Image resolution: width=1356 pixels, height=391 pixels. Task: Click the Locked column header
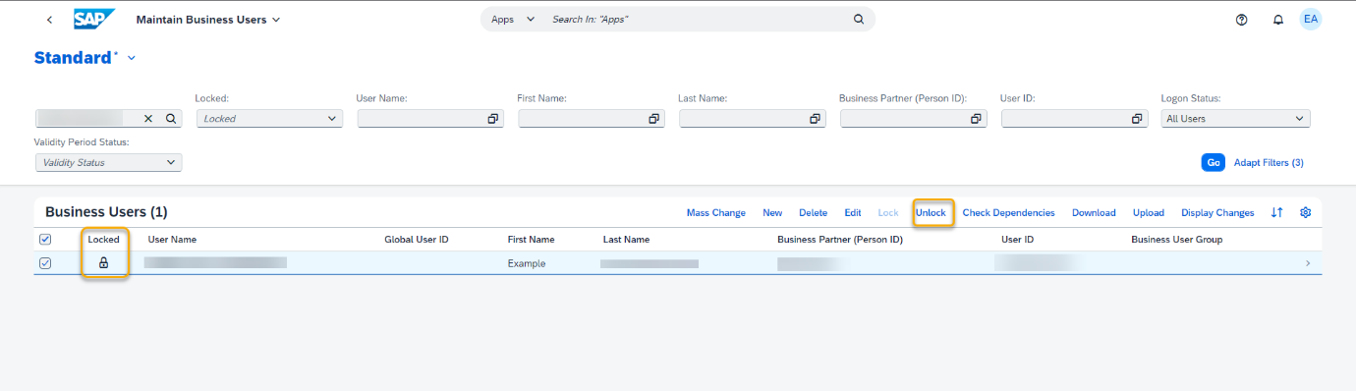pos(103,239)
